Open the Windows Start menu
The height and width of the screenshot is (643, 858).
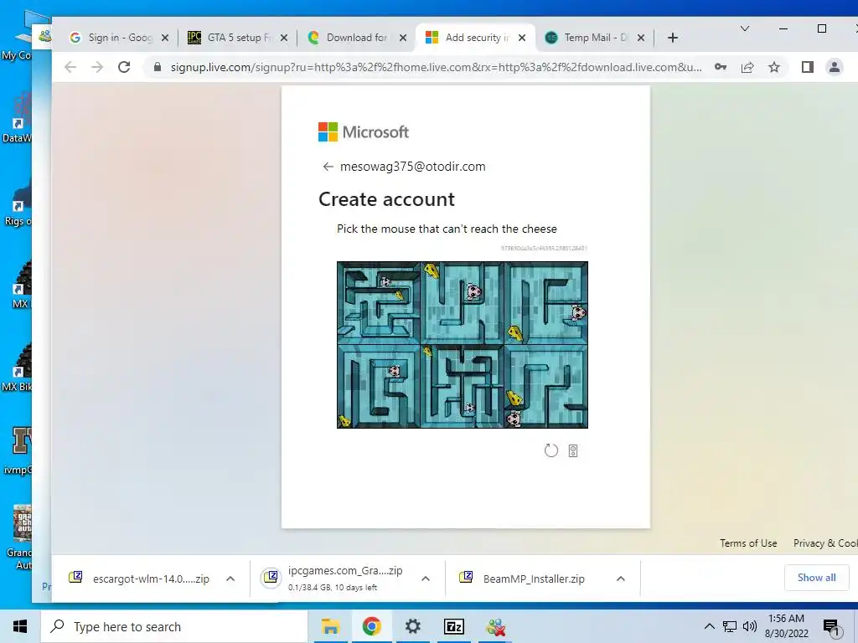point(20,626)
